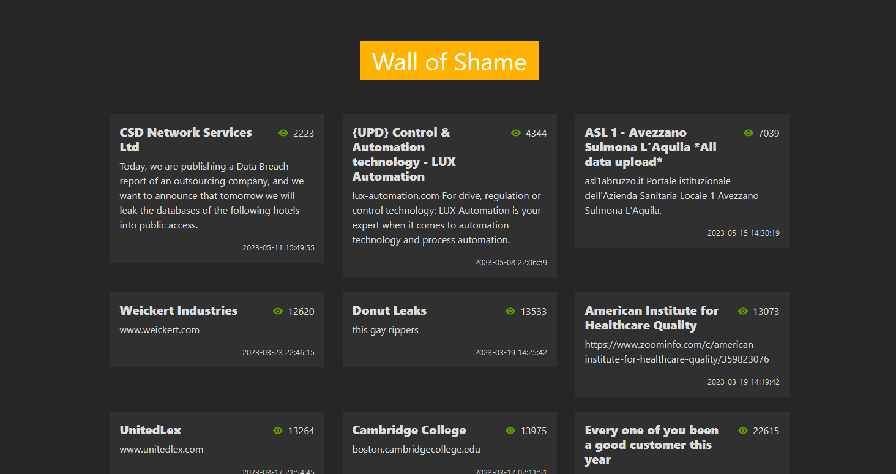Click timestamp 2023-05-08 22:06:59
Image resolution: width=896 pixels, height=474 pixels.
(x=511, y=263)
